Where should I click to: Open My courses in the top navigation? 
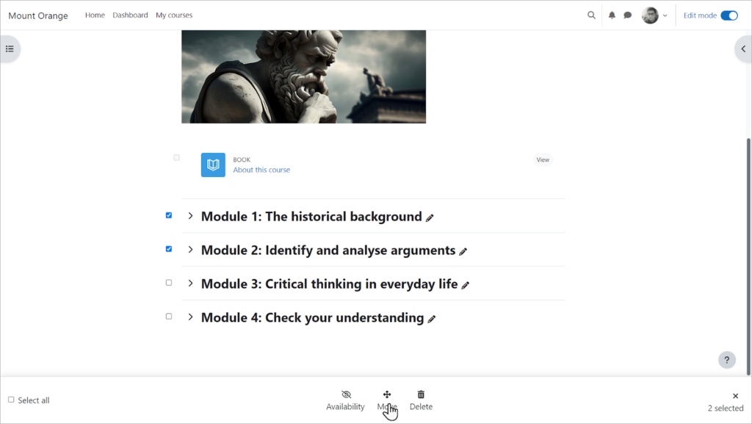point(174,15)
